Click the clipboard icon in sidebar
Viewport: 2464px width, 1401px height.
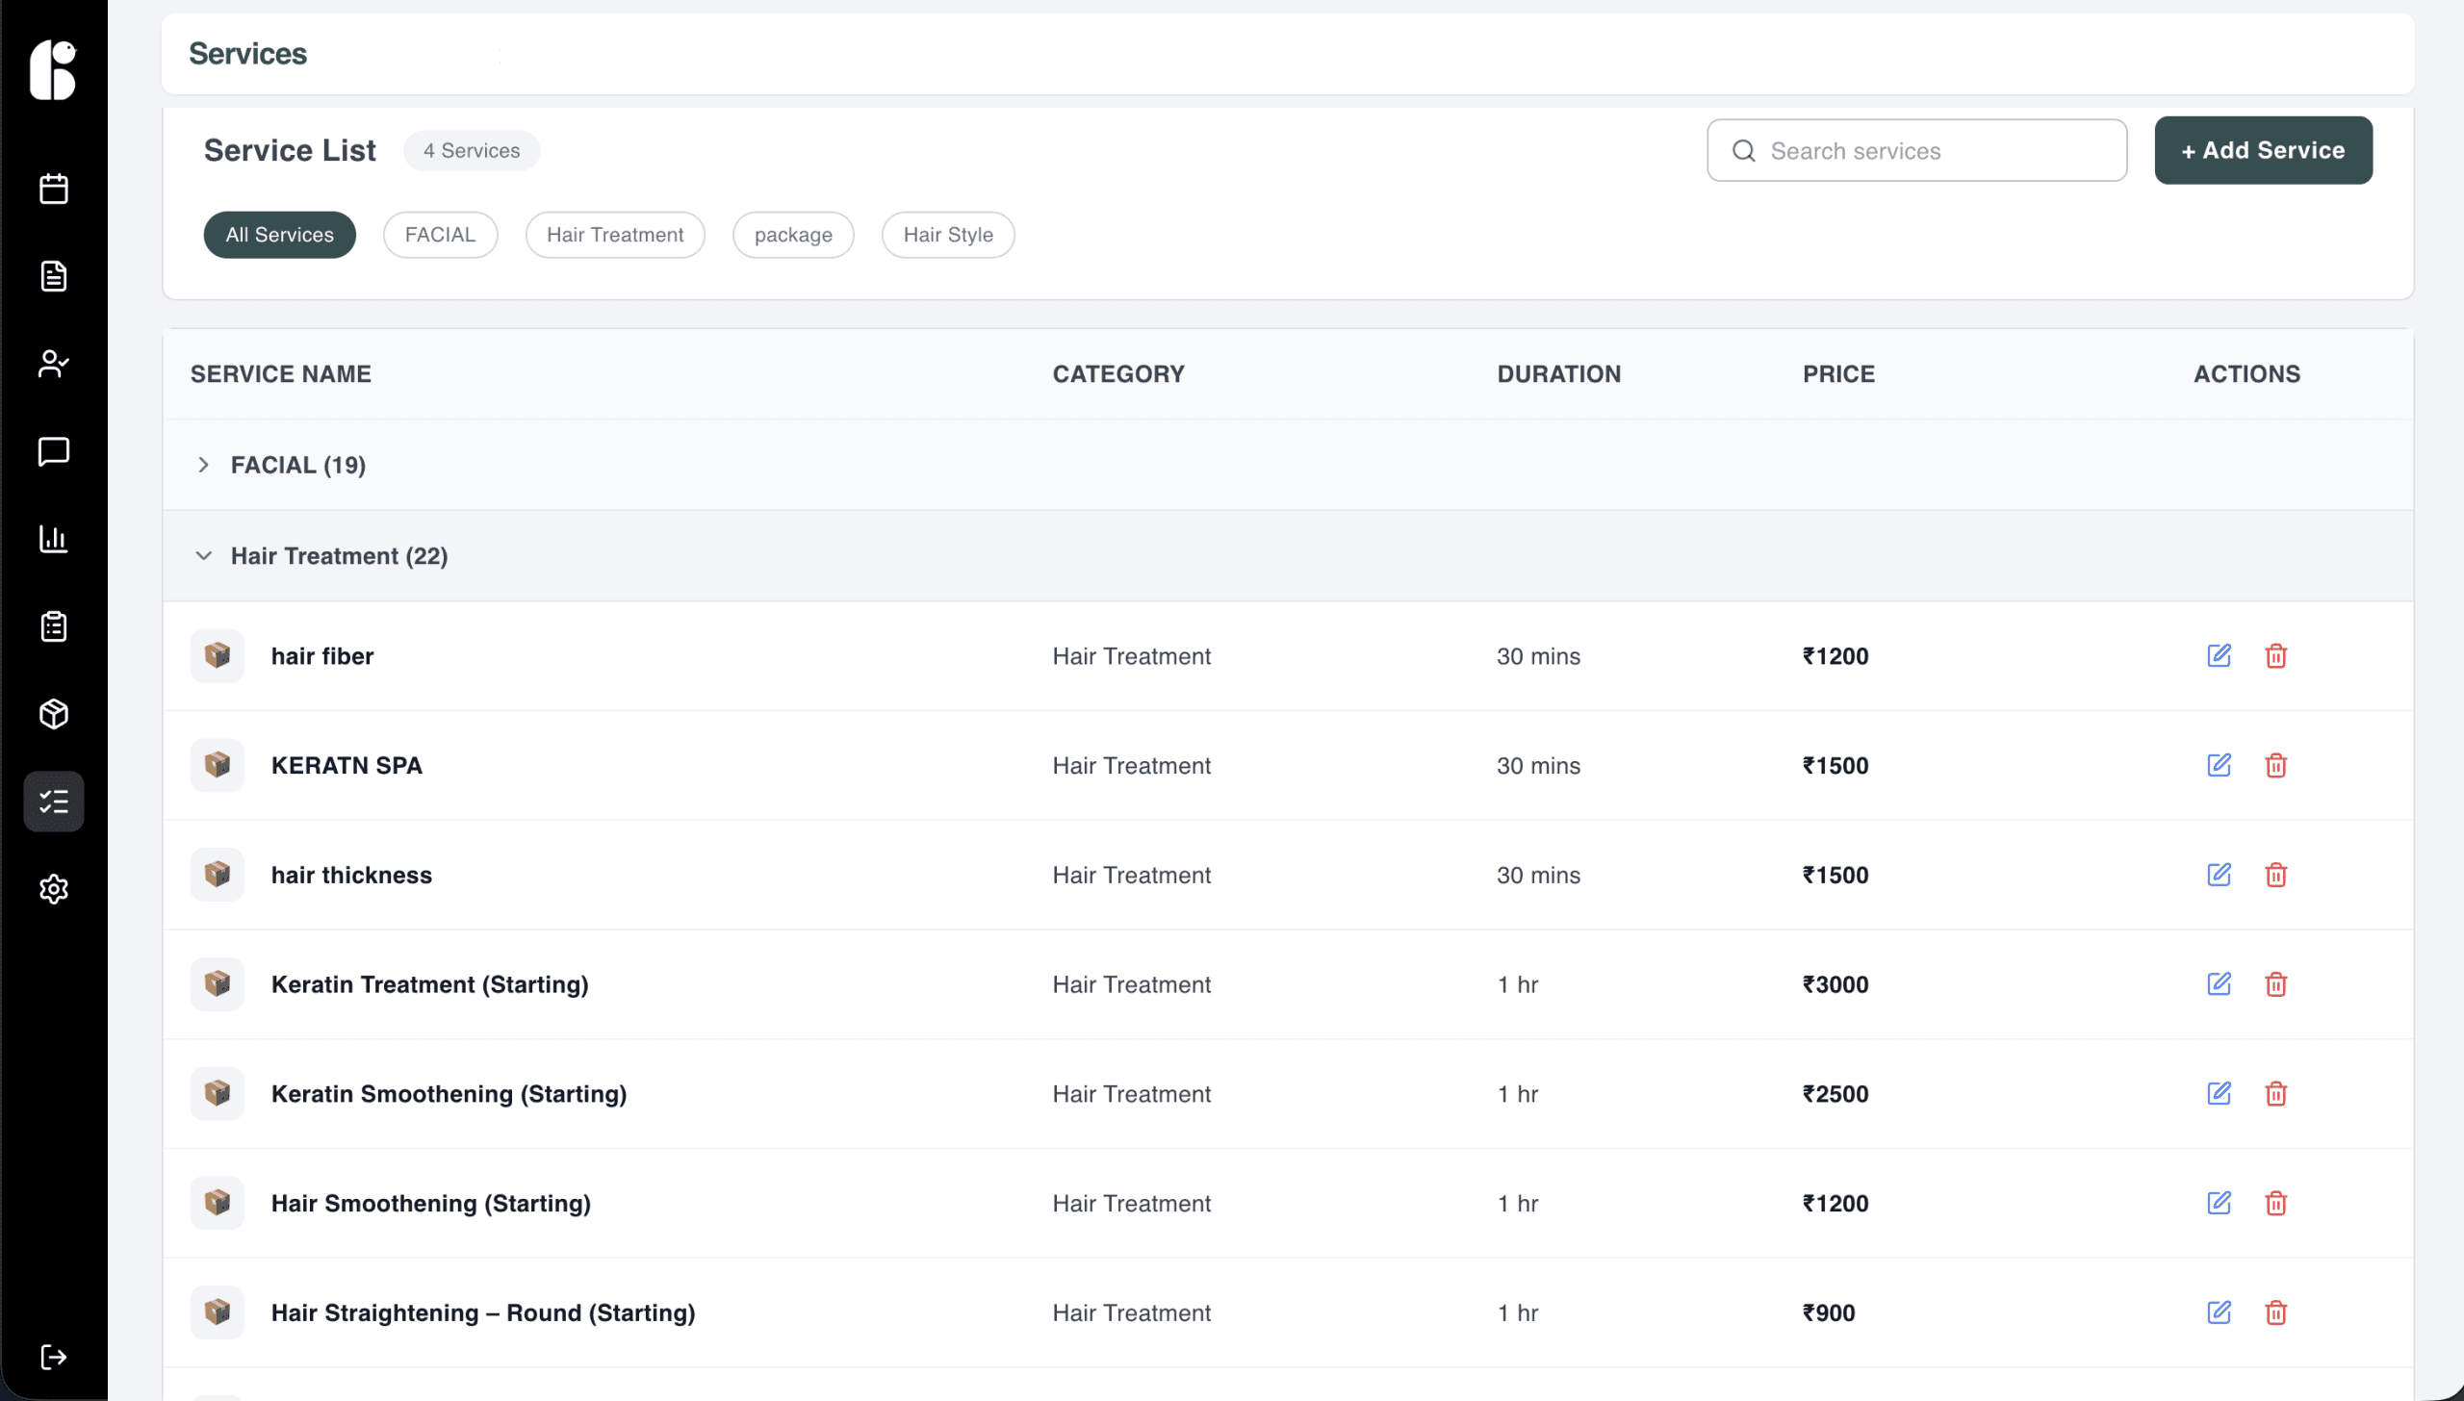[54, 626]
